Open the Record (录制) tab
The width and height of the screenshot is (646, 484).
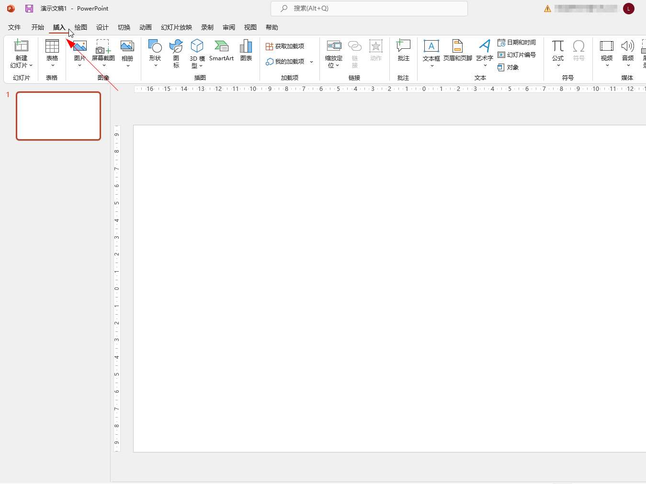coord(207,27)
